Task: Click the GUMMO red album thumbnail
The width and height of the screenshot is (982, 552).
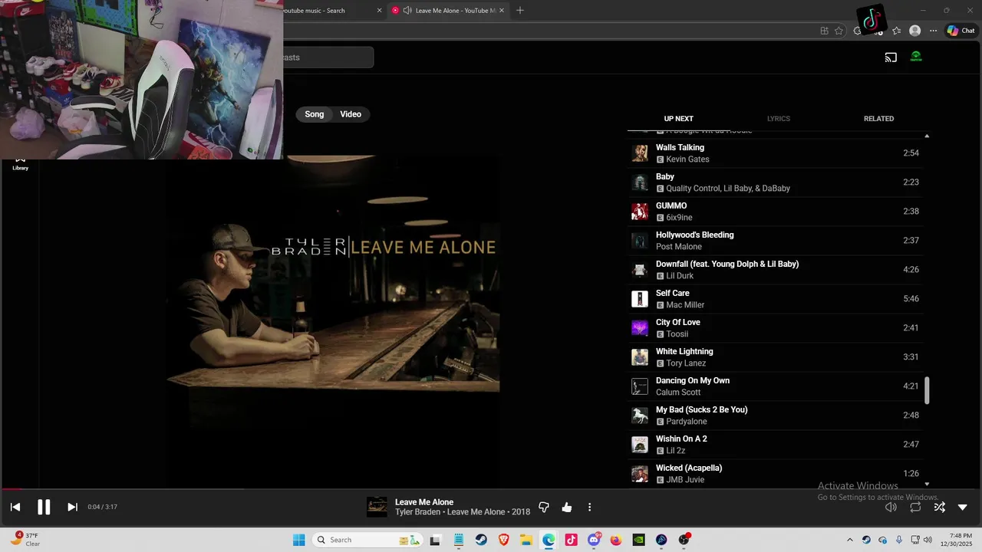Action: [640, 212]
